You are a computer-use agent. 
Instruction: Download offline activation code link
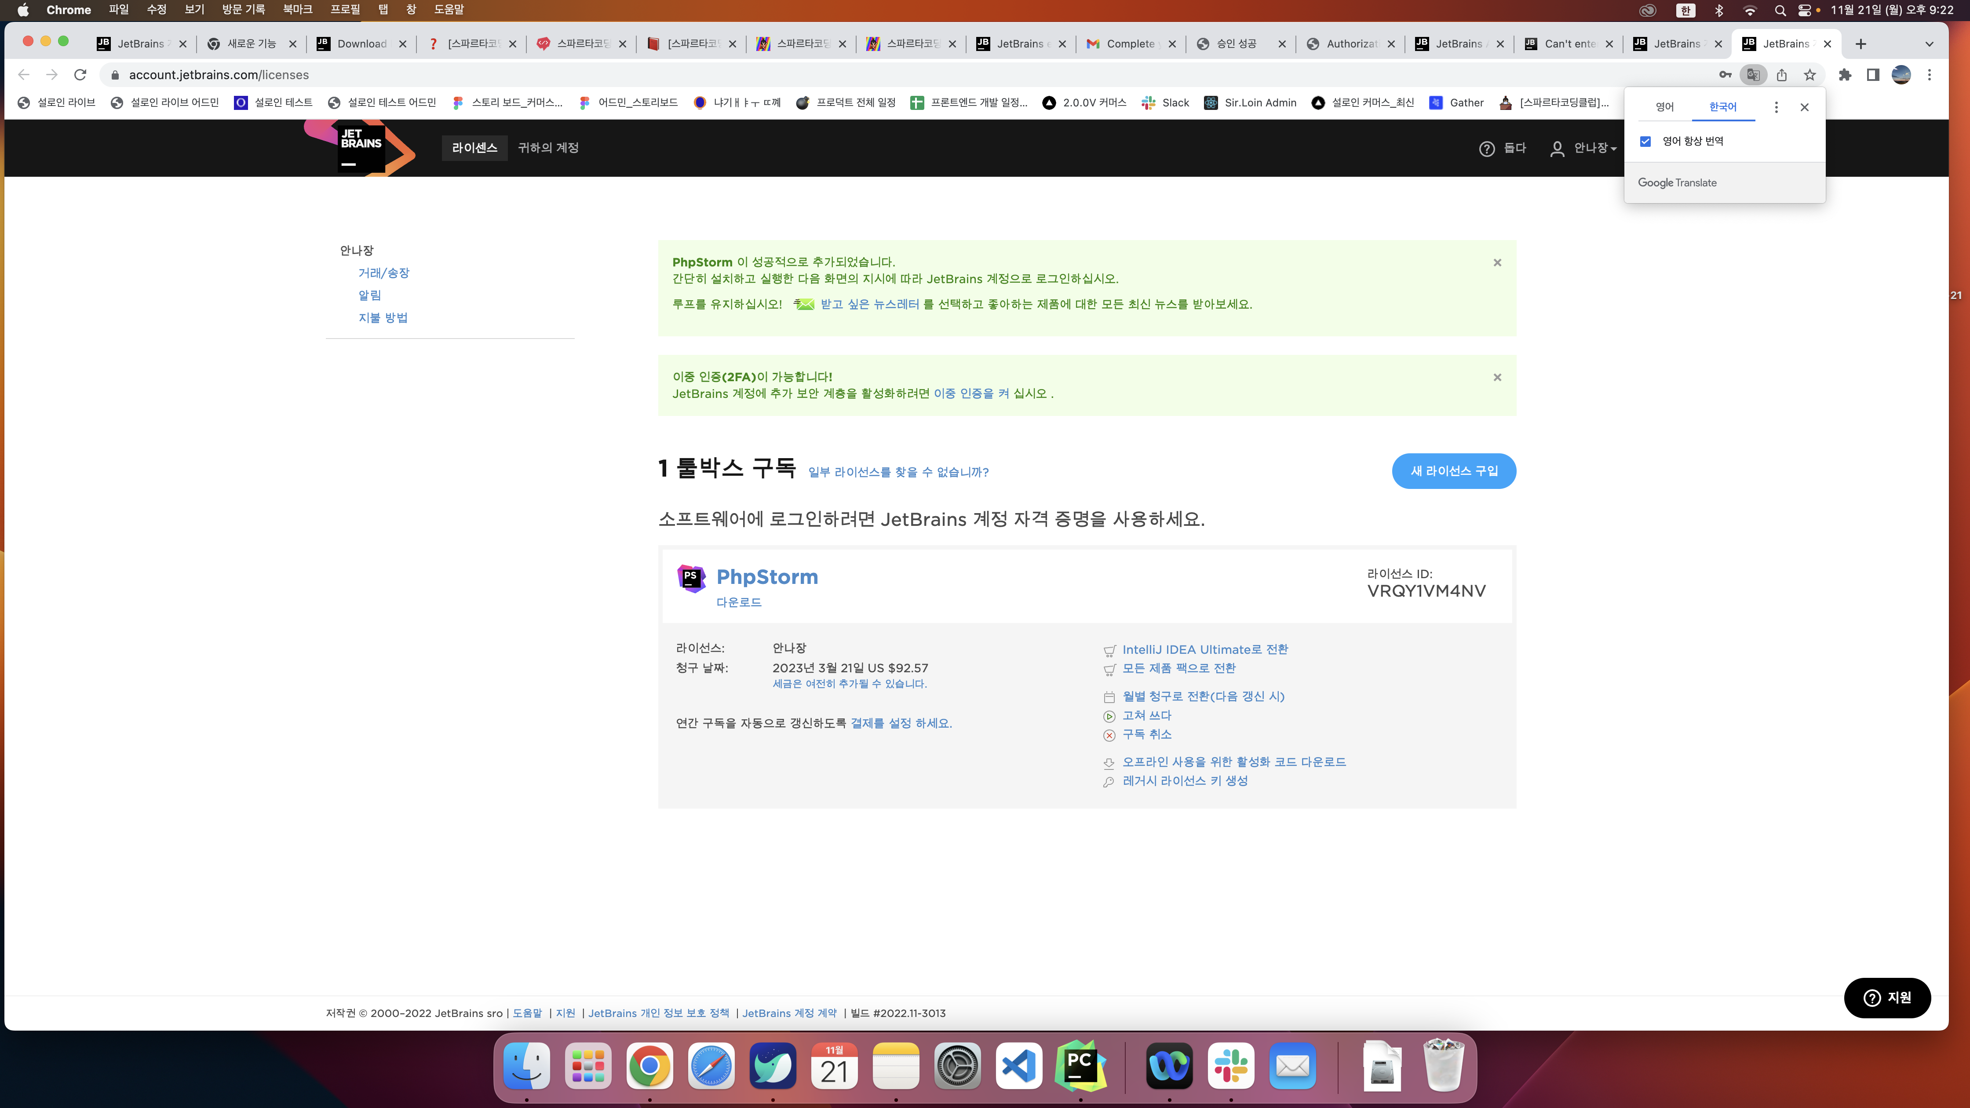tap(1233, 762)
